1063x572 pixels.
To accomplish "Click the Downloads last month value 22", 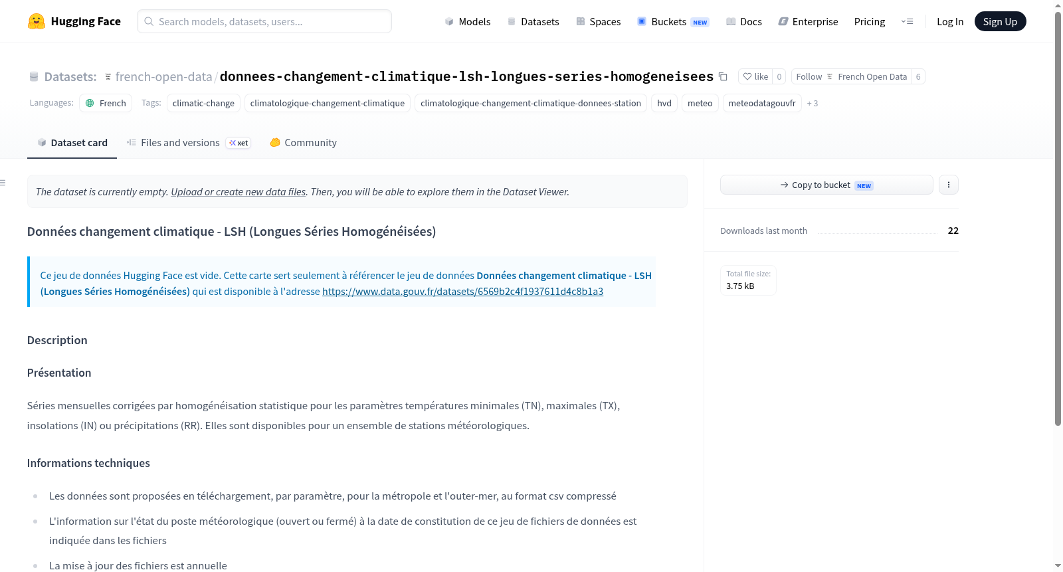I will pyautogui.click(x=953, y=231).
